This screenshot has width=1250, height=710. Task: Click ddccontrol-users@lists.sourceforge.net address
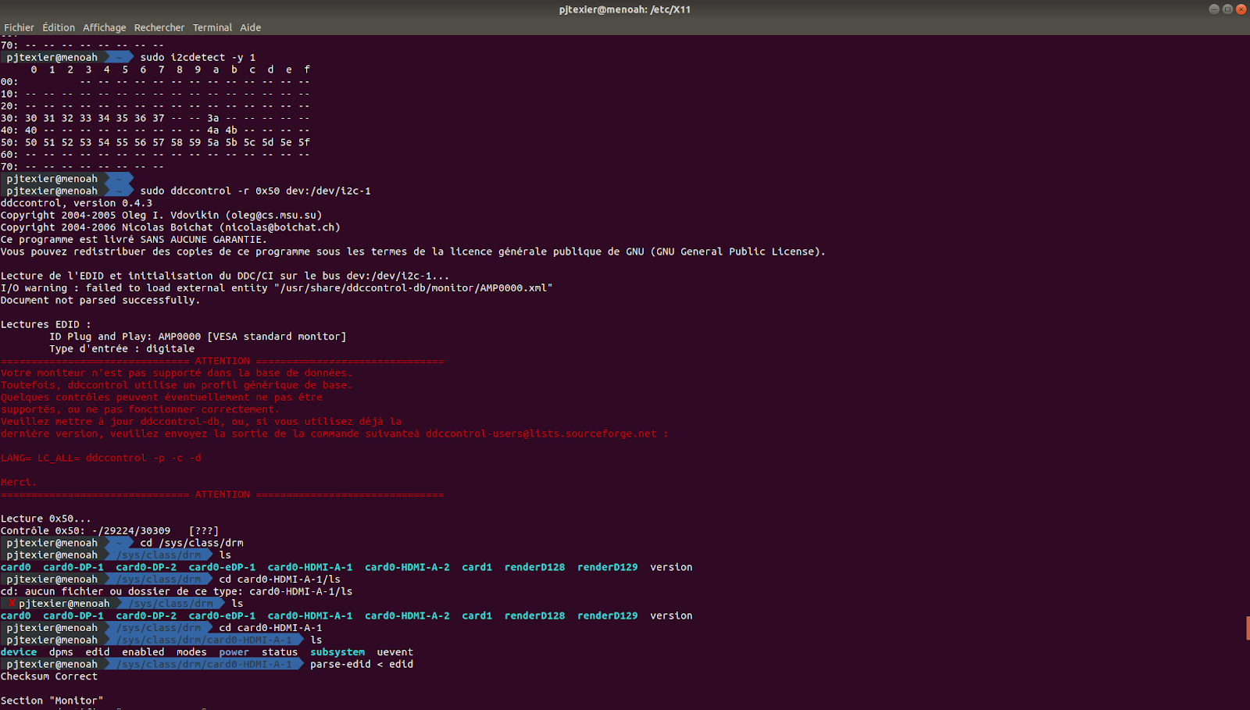click(x=541, y=433)
